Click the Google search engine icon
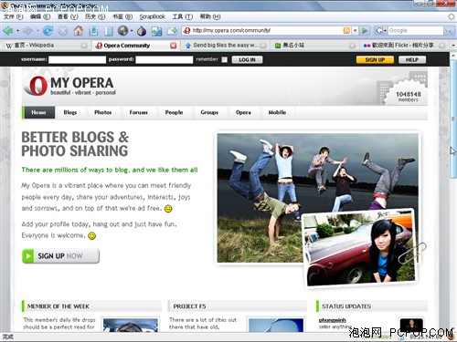457x342 pixels. point(378,30)
